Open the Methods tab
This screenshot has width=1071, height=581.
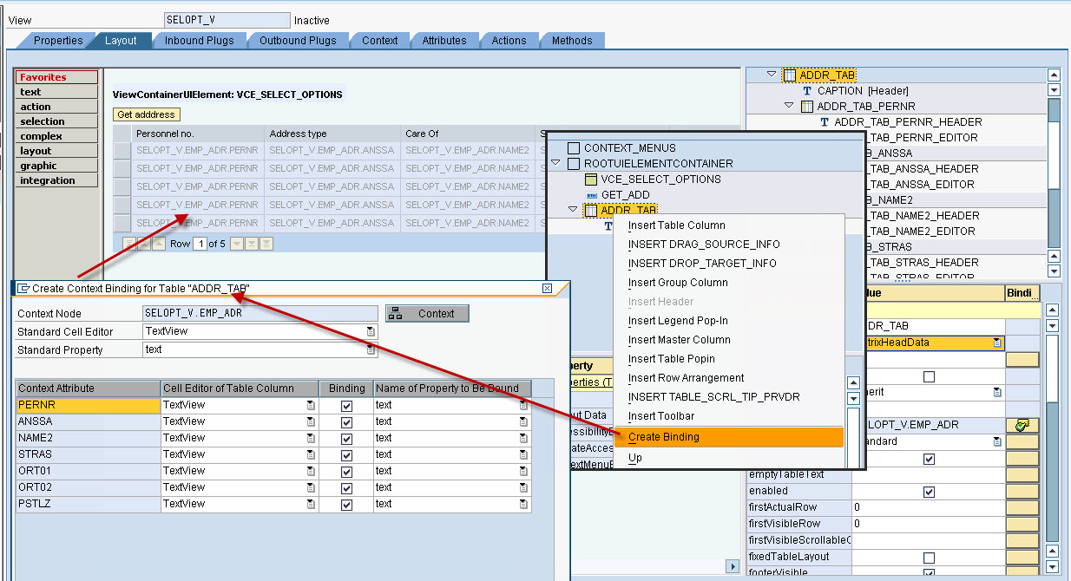click(572, 41)
